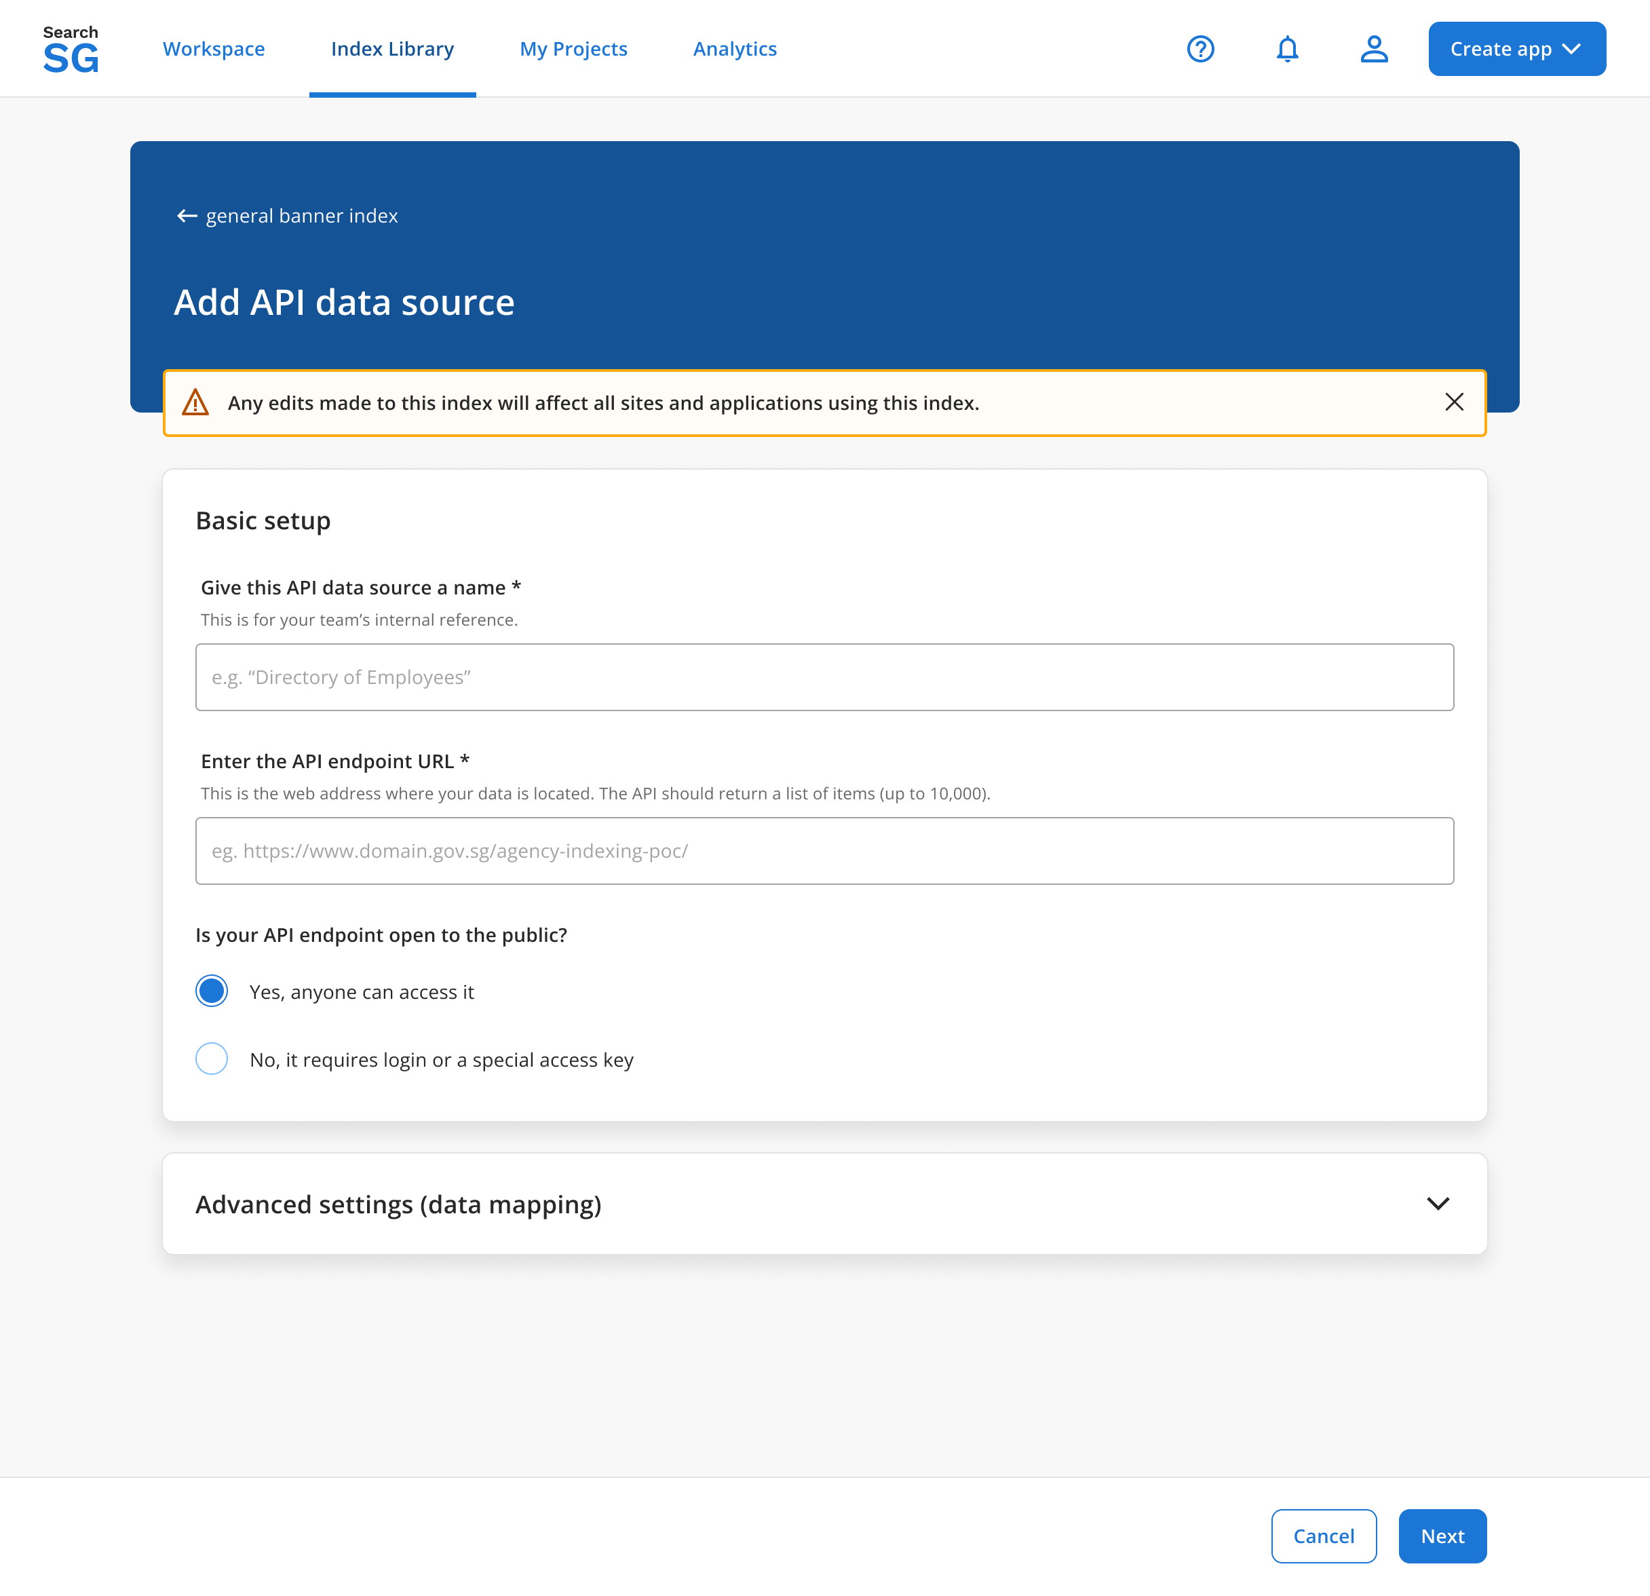Click the "Advanced settings (data mapping)" heading
1650x1596 pixels.
coord(398,1204)
